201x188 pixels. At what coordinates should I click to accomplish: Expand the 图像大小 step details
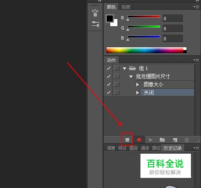[x=137, y=85]
